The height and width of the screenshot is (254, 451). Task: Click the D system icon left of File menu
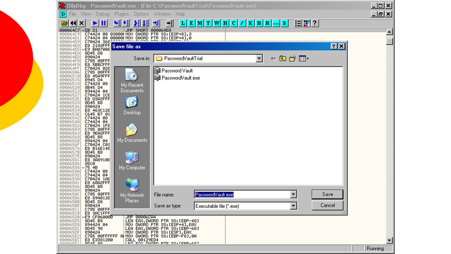point(63,14)
